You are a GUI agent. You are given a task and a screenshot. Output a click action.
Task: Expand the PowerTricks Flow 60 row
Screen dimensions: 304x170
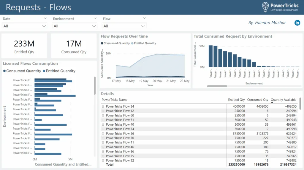click(103, 116)
